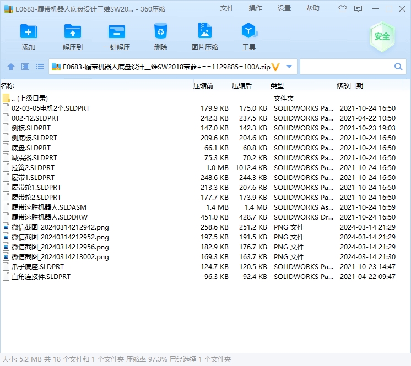Select the file 002-12.SLDPRT
Viewport: 411px width, 366px height.
(x=35, y=118)
